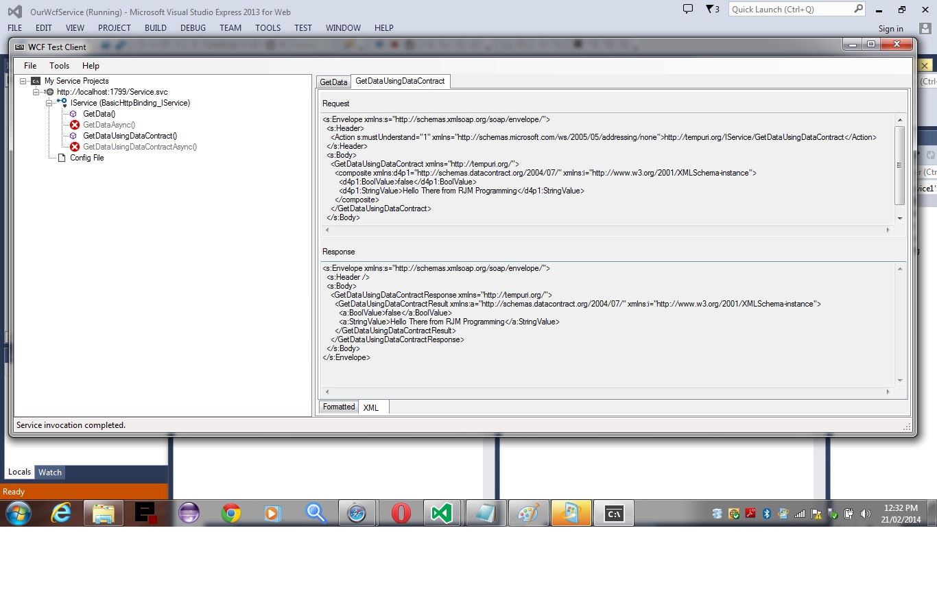This screenshot has width=937, height=609.
Task: Click Response pane vertical scroll down arrow
Action: (x=900, y=381)
